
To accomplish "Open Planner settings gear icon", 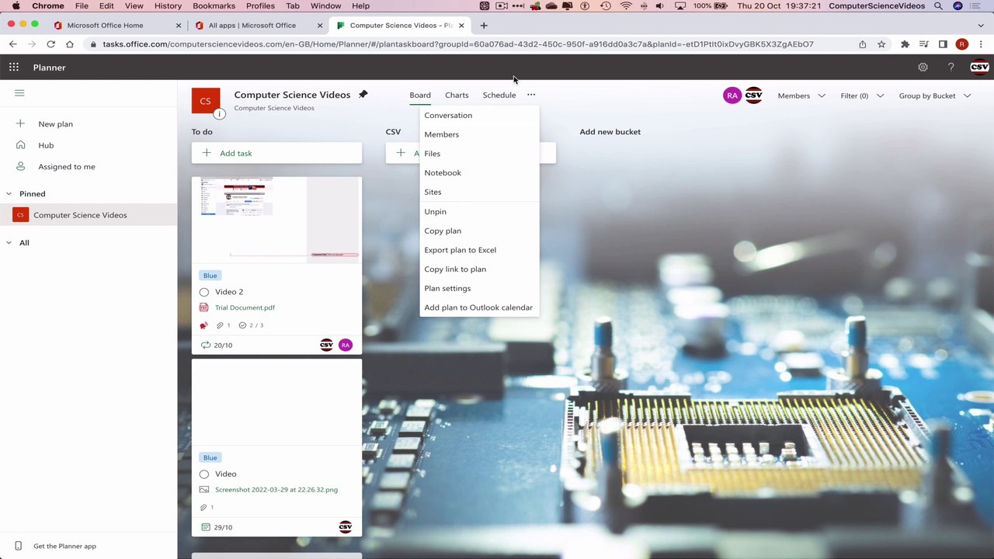I will [923, 68].
